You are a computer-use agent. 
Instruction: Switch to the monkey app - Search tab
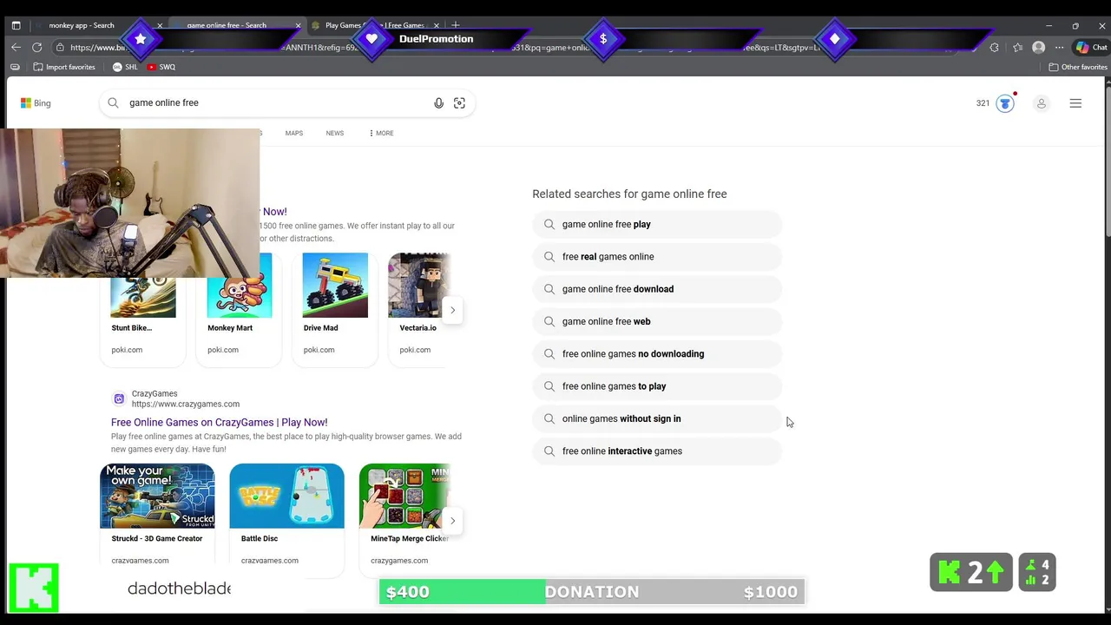[x=82, y=25]
